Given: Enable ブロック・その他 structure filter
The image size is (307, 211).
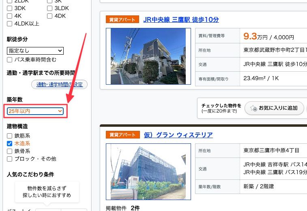Looking at the screenshot, I should [x=10, y=159].
